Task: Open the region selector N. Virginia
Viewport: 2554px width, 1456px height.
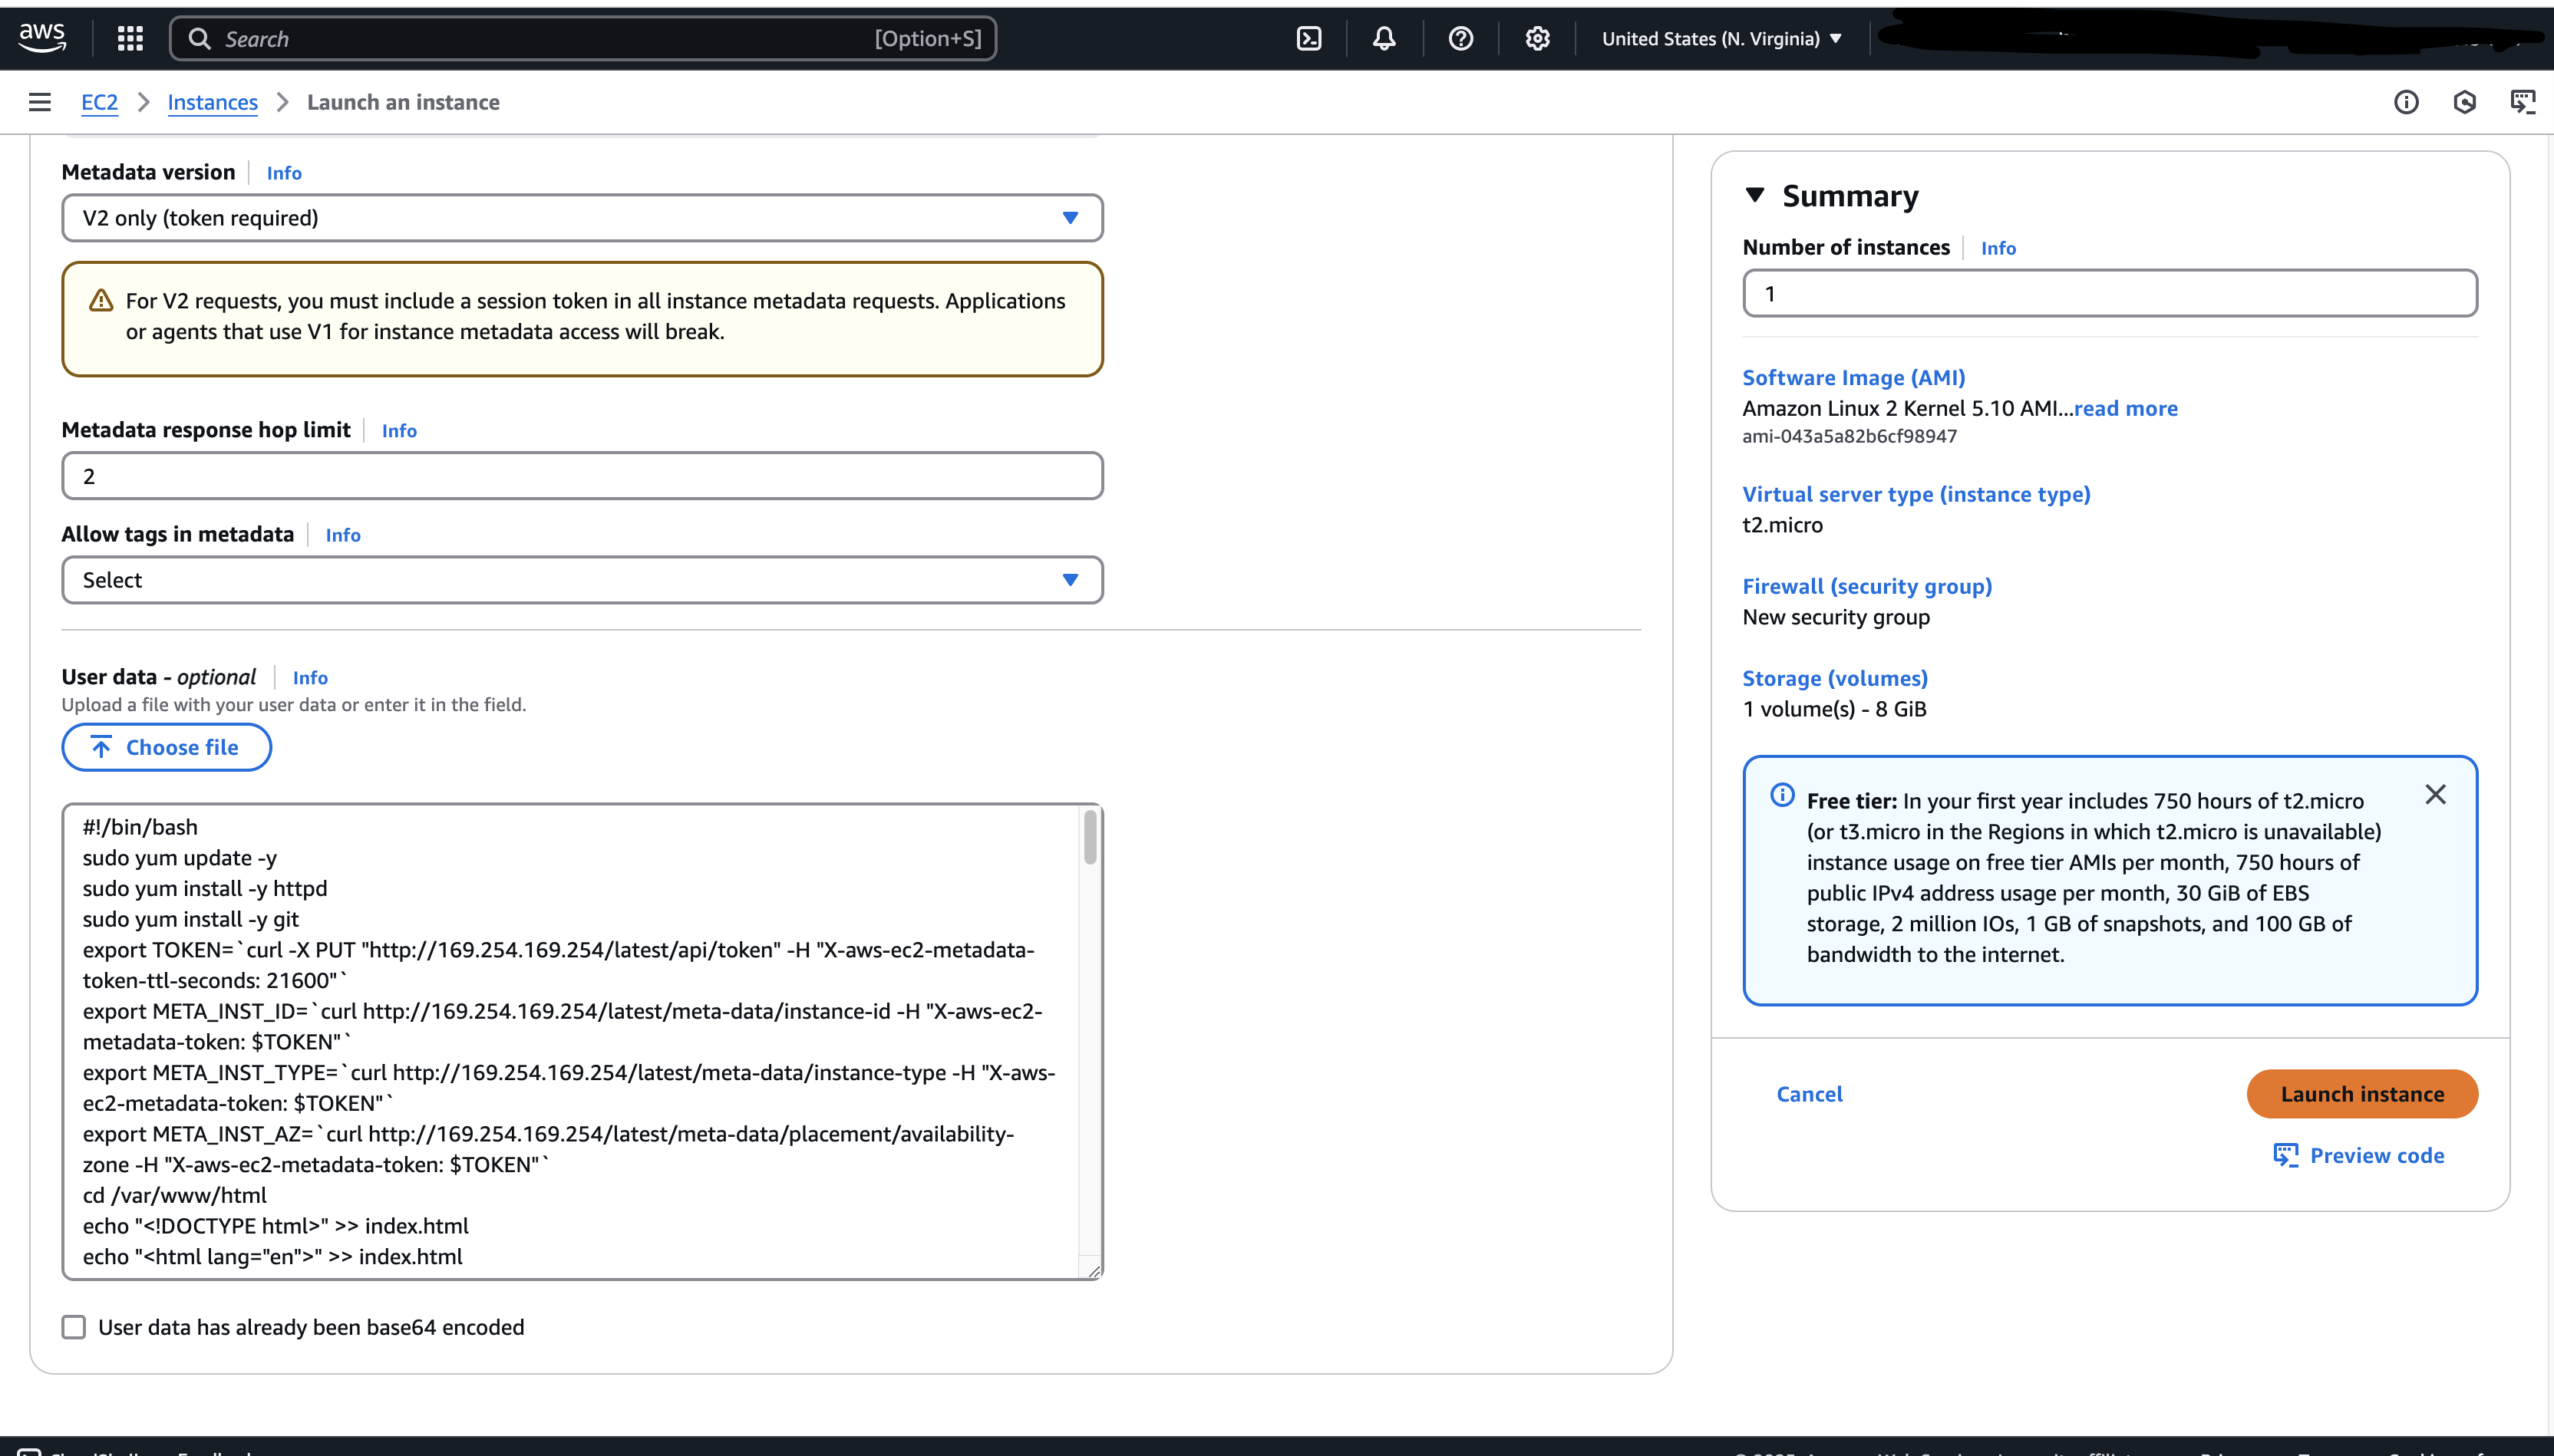Action: tap(1721, 38)
